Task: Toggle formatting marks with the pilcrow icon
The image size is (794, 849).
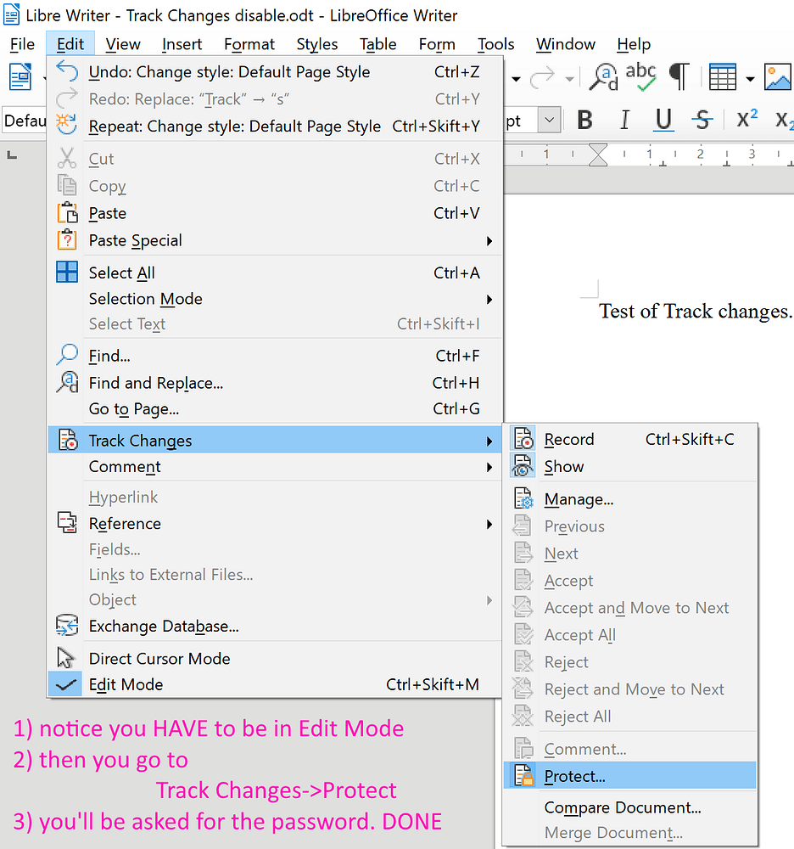Action: (x=679, y=76)
